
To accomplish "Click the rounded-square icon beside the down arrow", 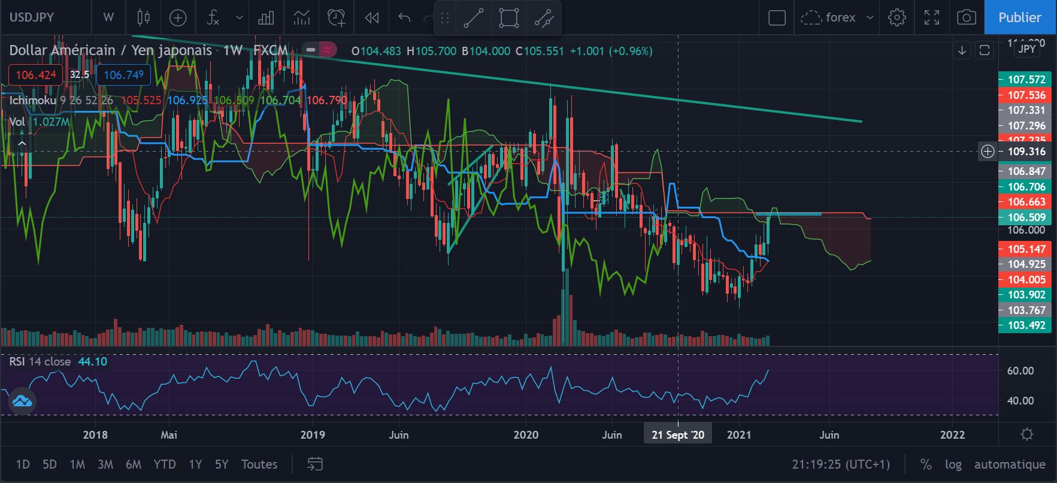I will [984, 50].
